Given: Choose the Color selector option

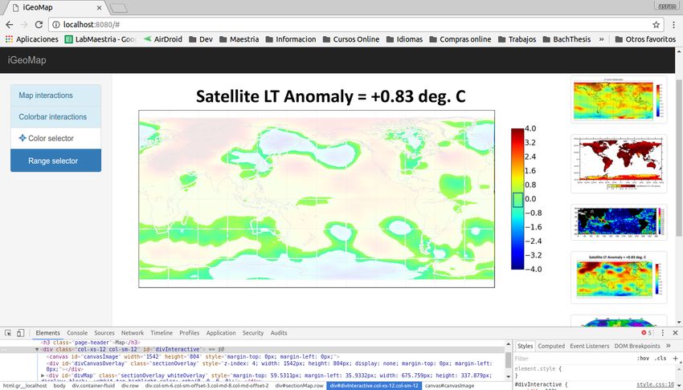Looking at the screenshot, I should [x=55, y=138].
